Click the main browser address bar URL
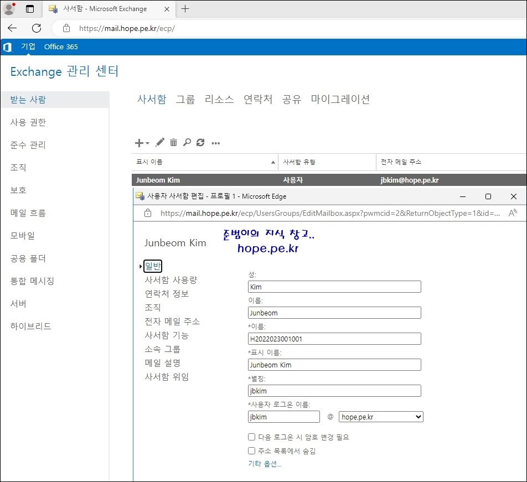Image resolution: width=527 pixels, height=482 pixels. tap(127, 29)
